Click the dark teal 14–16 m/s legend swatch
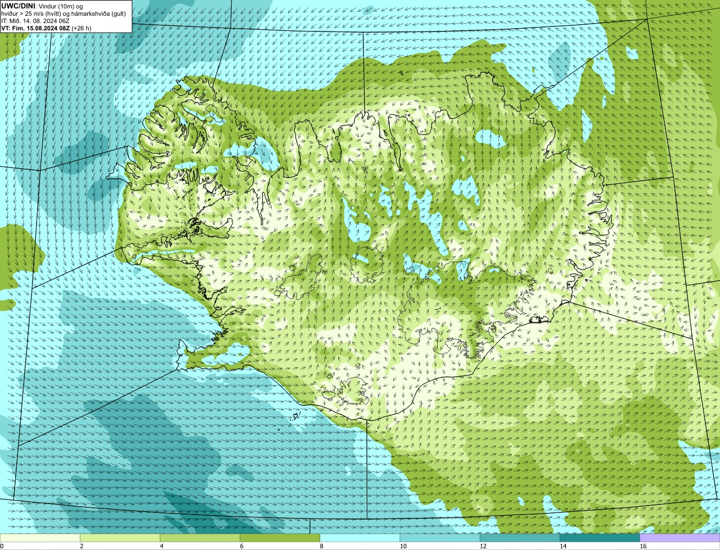This screenshot has height=550, width=720. click(600, 538)
